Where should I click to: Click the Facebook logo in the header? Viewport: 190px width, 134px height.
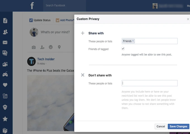point(32,6)
